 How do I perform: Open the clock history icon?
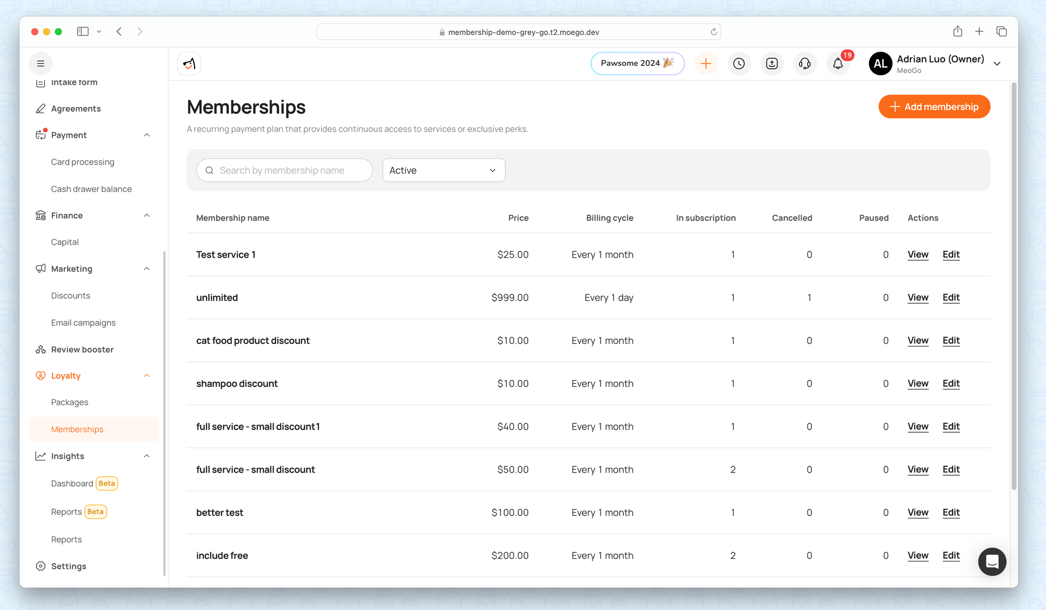click(x=738, y=64)
